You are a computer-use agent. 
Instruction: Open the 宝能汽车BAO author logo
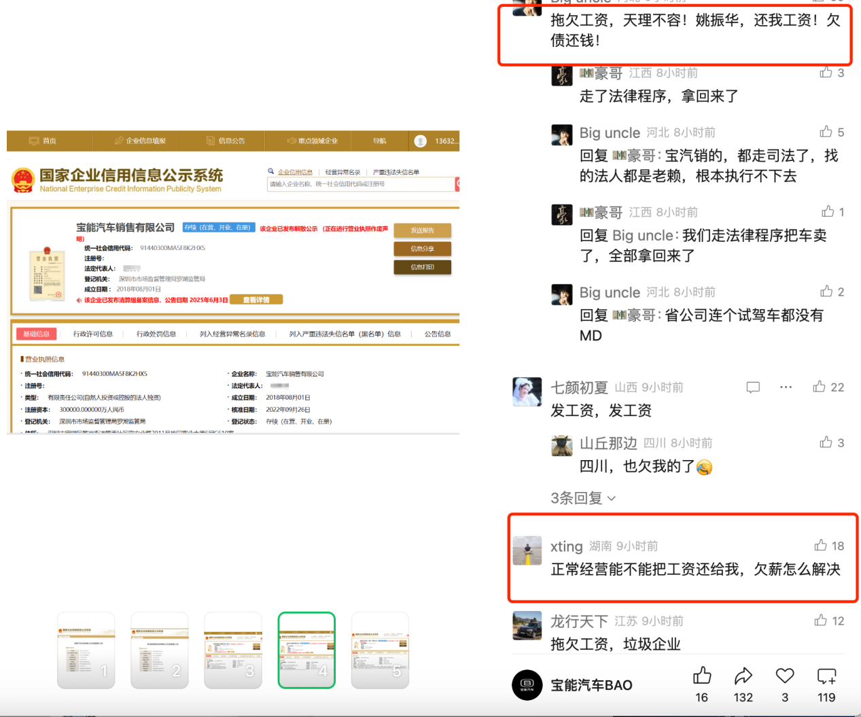[527, 684]
